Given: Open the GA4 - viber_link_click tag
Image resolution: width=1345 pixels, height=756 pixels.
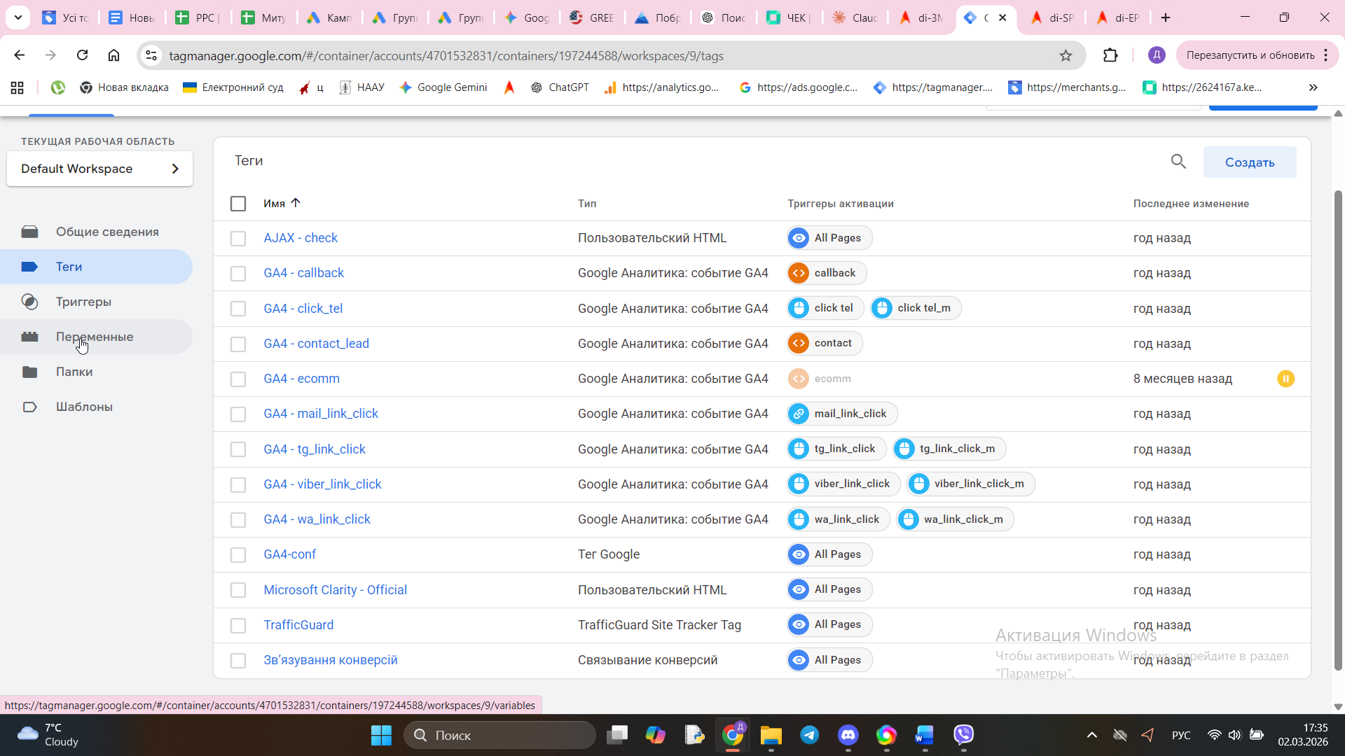Looking at the screenshot, I should coord(322,484).
